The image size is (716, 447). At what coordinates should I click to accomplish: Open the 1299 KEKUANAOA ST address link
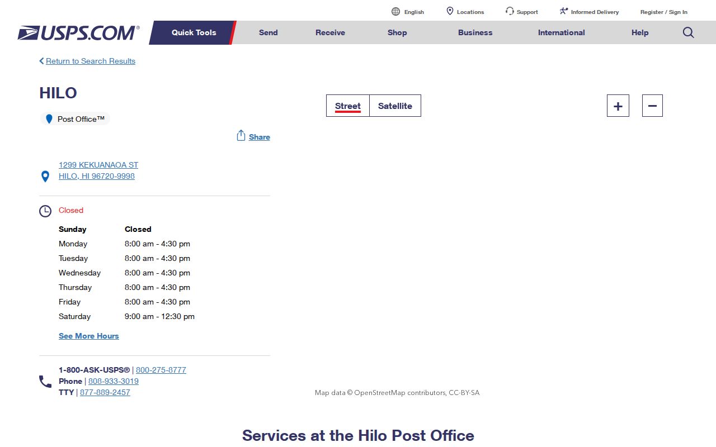pyautogui.click(x=98, y=170)
